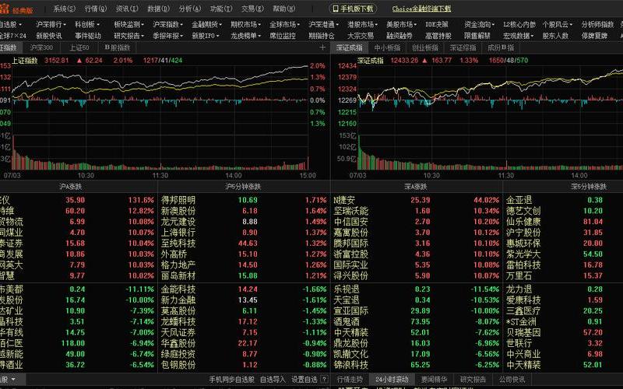The width and height of the screenshot is (623, 389).
Task: Switch to the 24小时滚动 news tab
Action: click(x=392, y=380)
